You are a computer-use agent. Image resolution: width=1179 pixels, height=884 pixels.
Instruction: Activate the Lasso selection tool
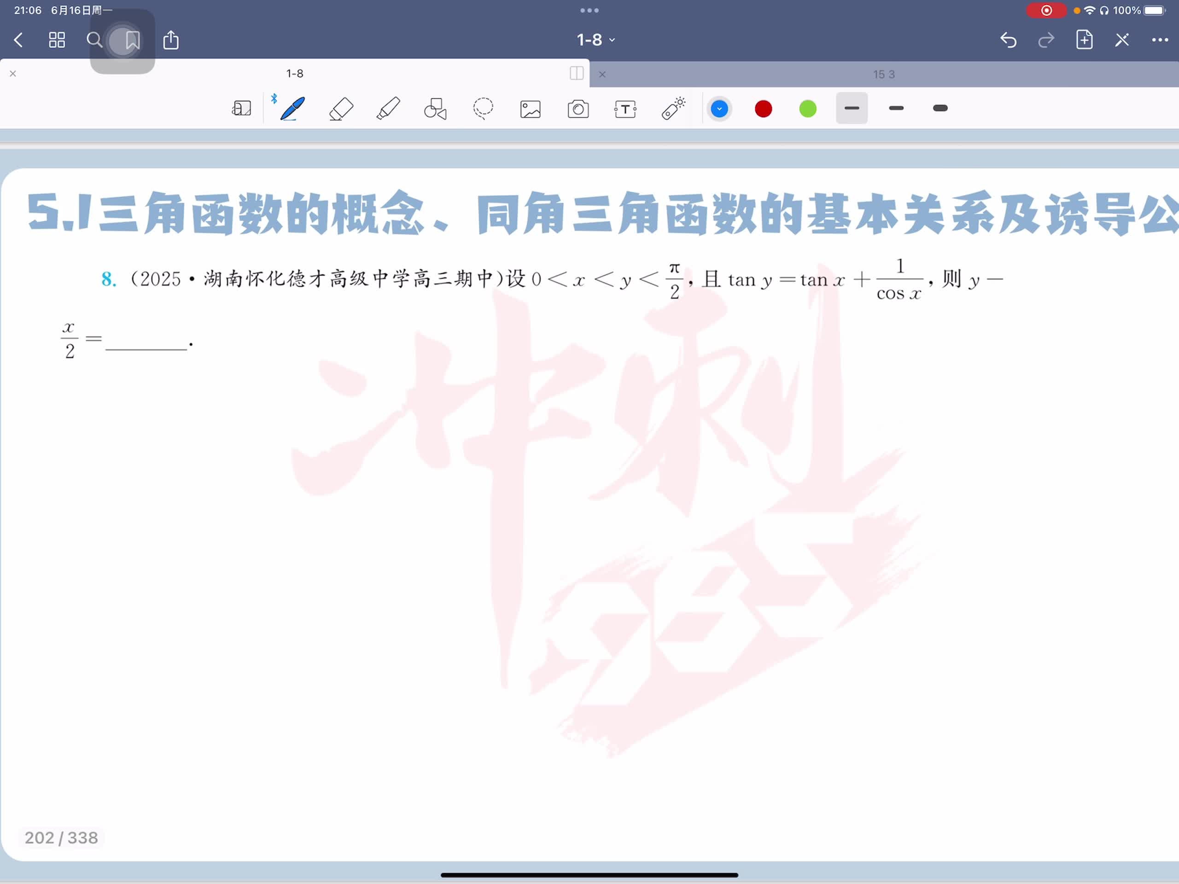pos(483,109)
